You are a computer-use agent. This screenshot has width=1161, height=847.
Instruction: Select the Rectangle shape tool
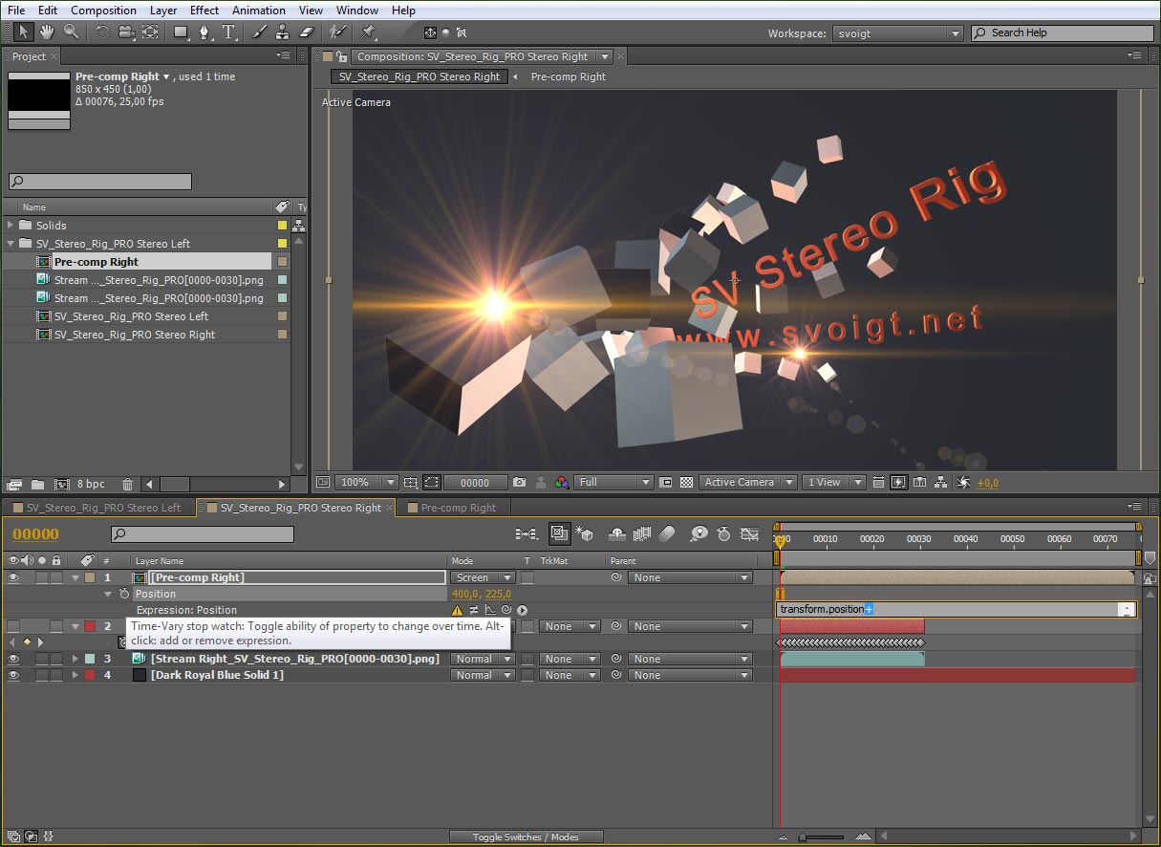[x=181, y=32]
